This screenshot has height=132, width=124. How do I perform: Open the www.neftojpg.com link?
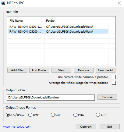click(17, 127)
